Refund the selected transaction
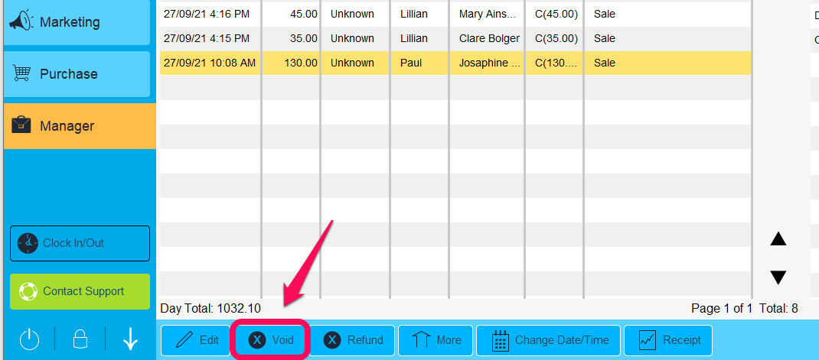This screenshot has height=360, width=819. pyautogui.click(x=353, y=341)
